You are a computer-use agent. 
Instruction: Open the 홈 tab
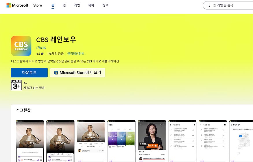[x=53, y=5]
